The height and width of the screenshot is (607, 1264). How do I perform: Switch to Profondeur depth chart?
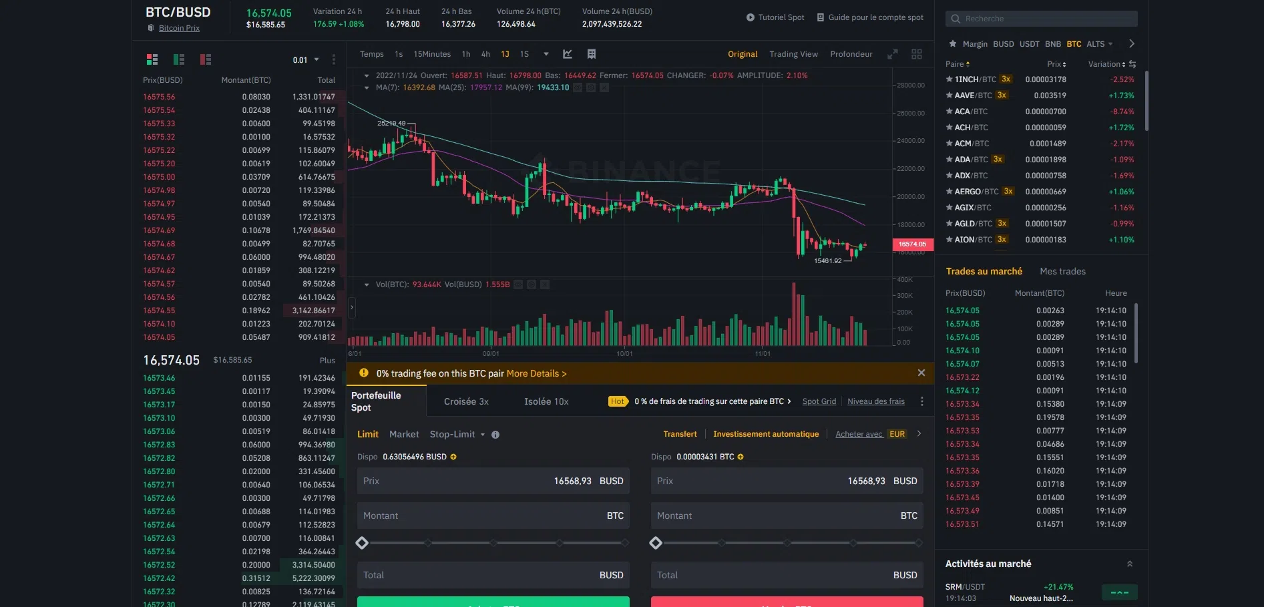click(851, 54)
